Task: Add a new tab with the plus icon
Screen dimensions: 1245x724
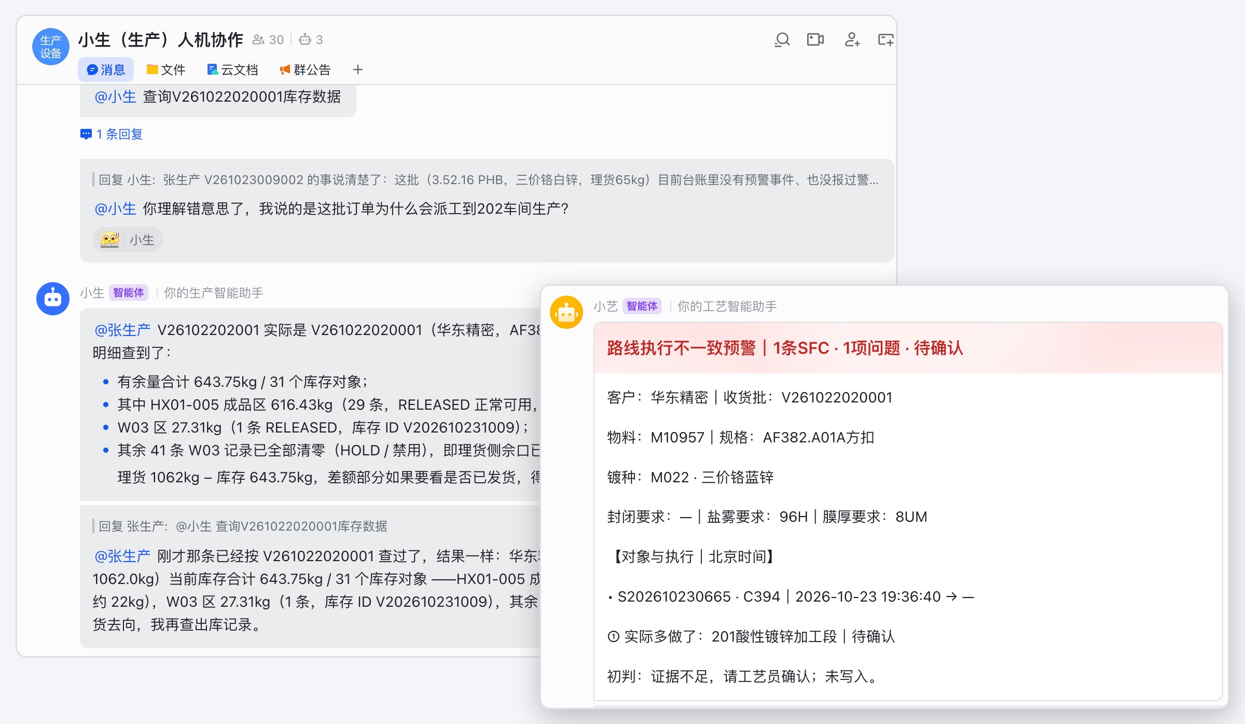Action: (x=357, y=69)
